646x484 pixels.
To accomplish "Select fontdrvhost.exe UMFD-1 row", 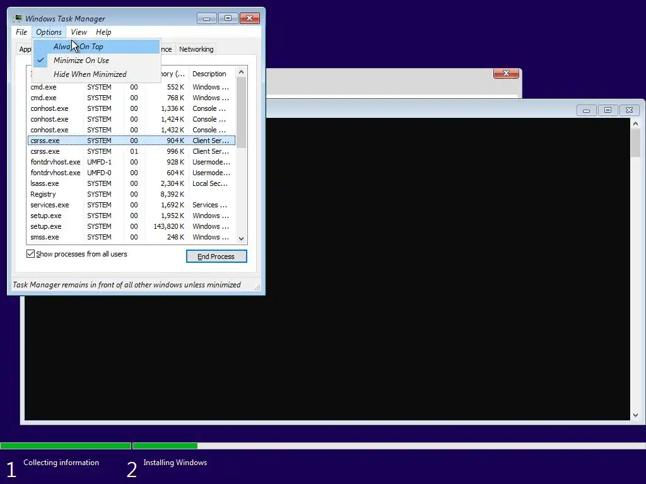I will point(131,162).
